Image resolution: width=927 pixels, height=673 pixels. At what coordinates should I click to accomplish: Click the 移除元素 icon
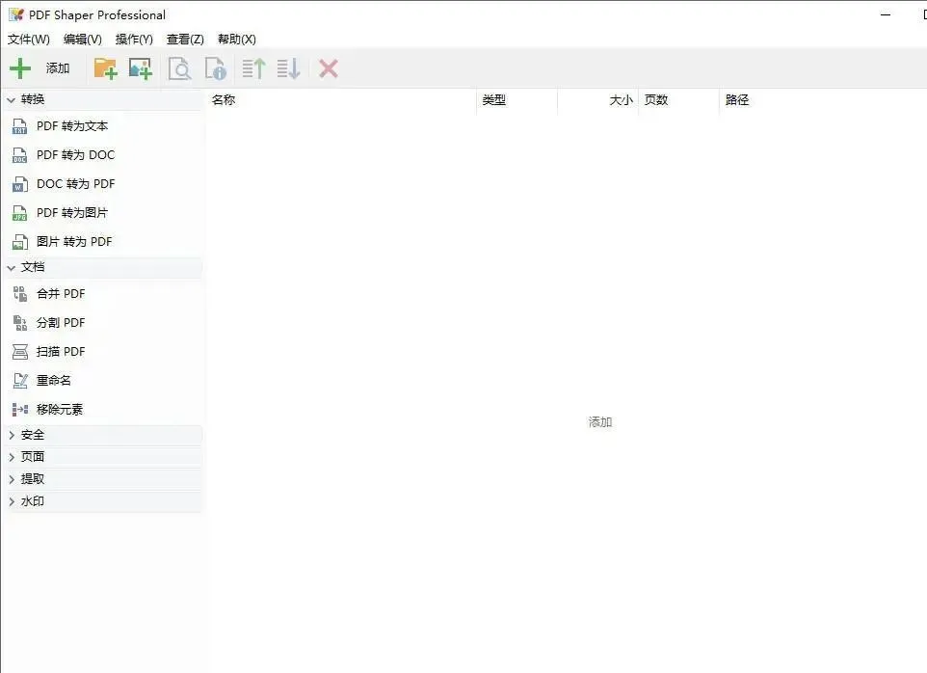pyautogui.click(x=19, y=409)
